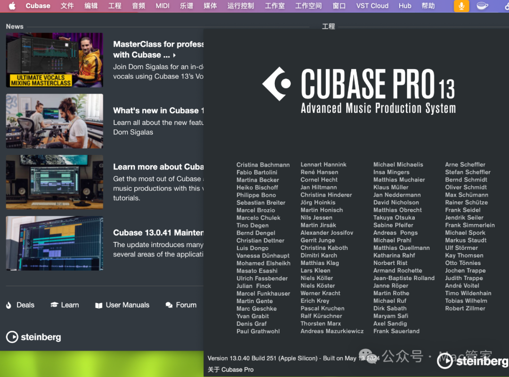Click the Deals flame icon

pos(9,305)
